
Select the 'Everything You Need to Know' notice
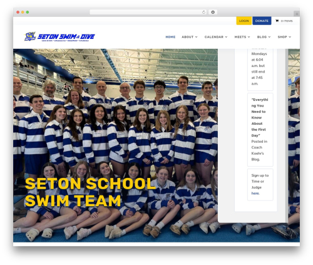click(x=260, y=130)
